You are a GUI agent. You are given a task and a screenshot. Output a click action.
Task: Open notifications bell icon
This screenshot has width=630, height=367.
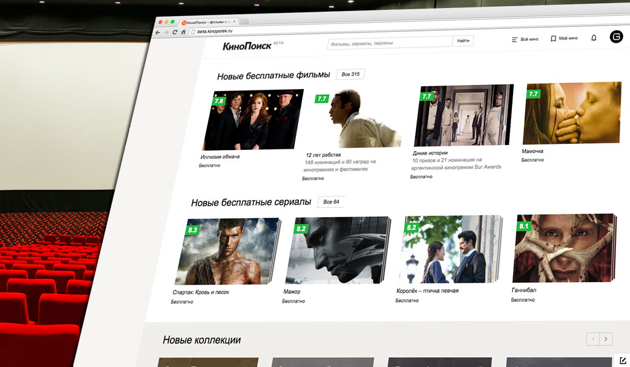tap(594, 37)
